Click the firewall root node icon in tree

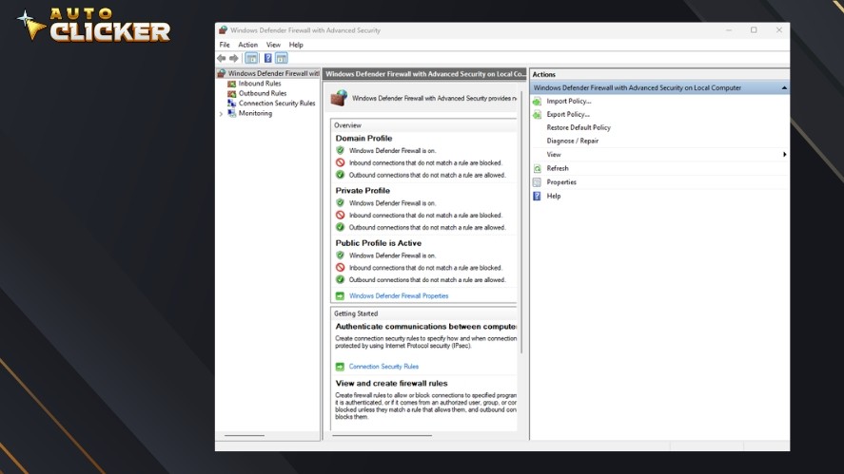(221, 73)
